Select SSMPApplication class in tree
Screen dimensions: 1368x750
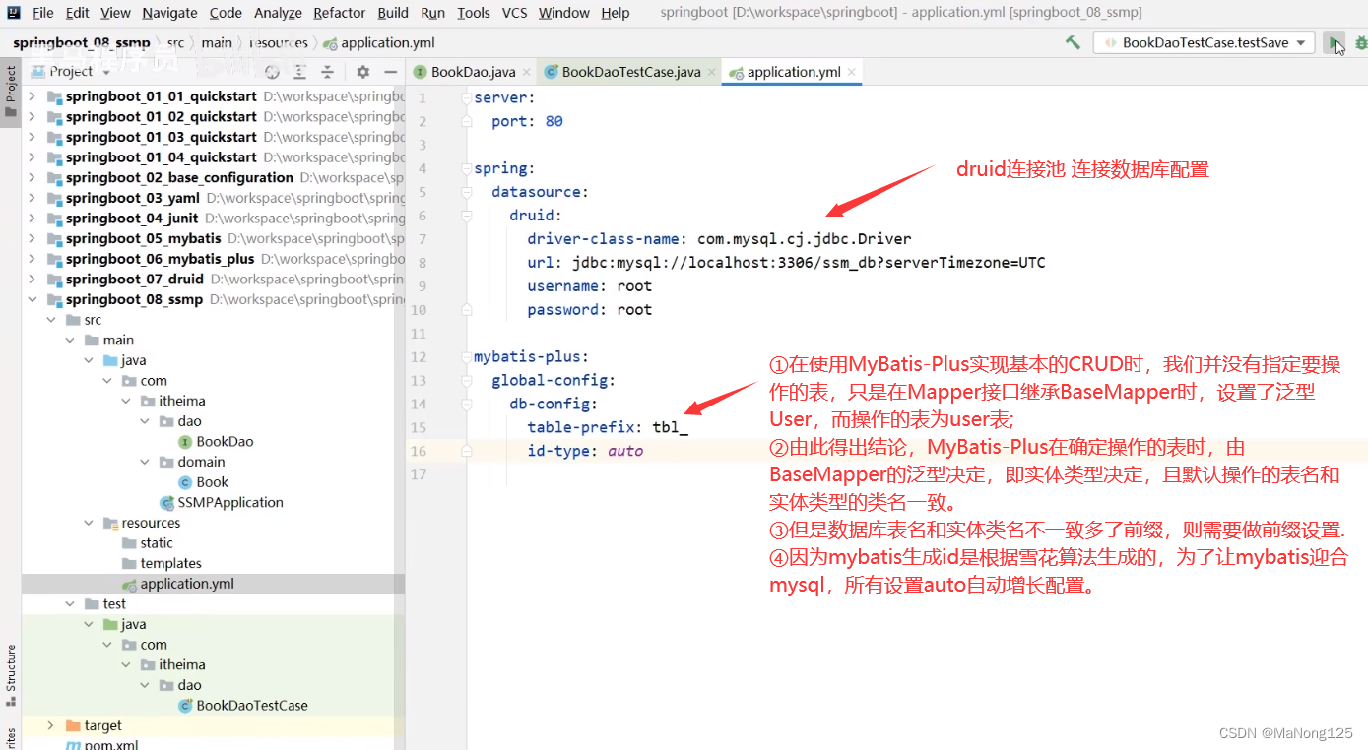229,502
